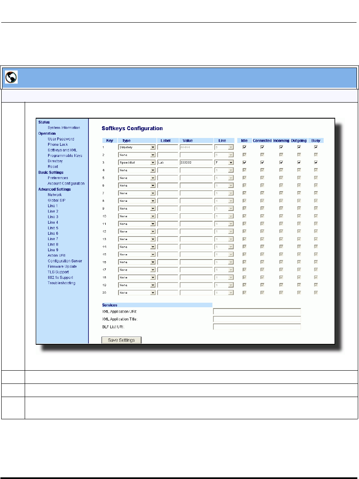Open Line 7 settings
This screenshot has width=359, height=479.
(53, 239)
